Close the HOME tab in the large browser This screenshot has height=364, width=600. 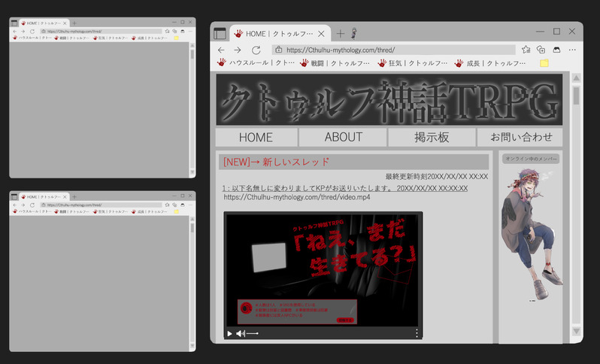tap(322, 34)
